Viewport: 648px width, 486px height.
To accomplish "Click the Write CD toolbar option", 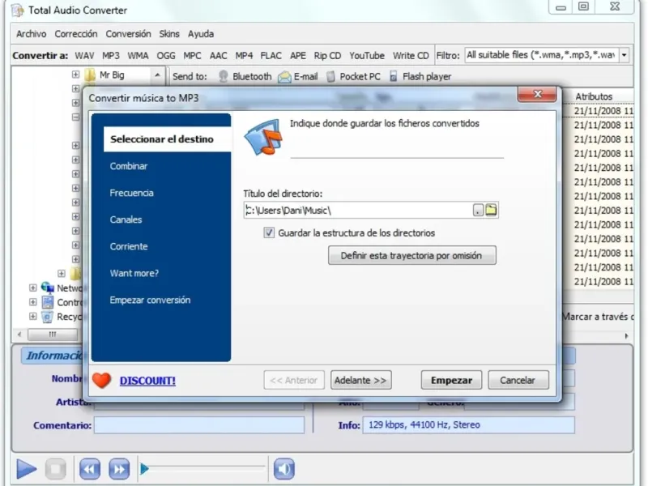I will [411, 55].
